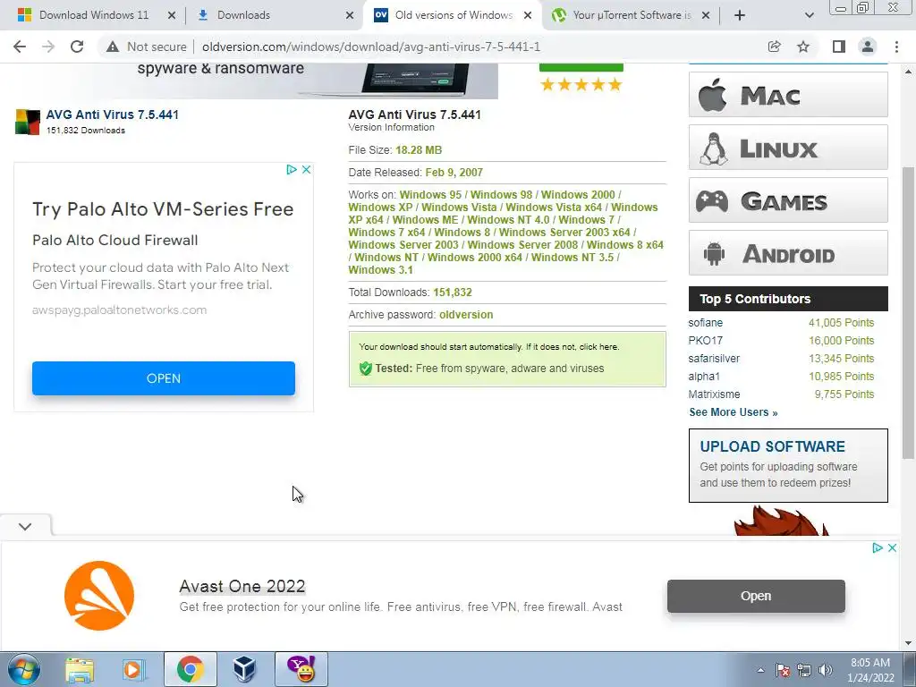Click the volume speaker tray icon
Viewport: 916px width, 687px height.
pos(826,670)
